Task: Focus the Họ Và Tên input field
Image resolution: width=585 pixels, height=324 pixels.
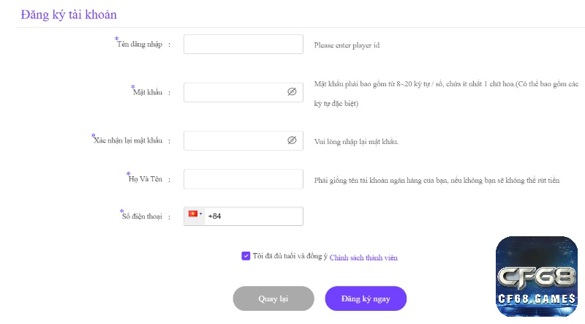Action: coord(244,179)
